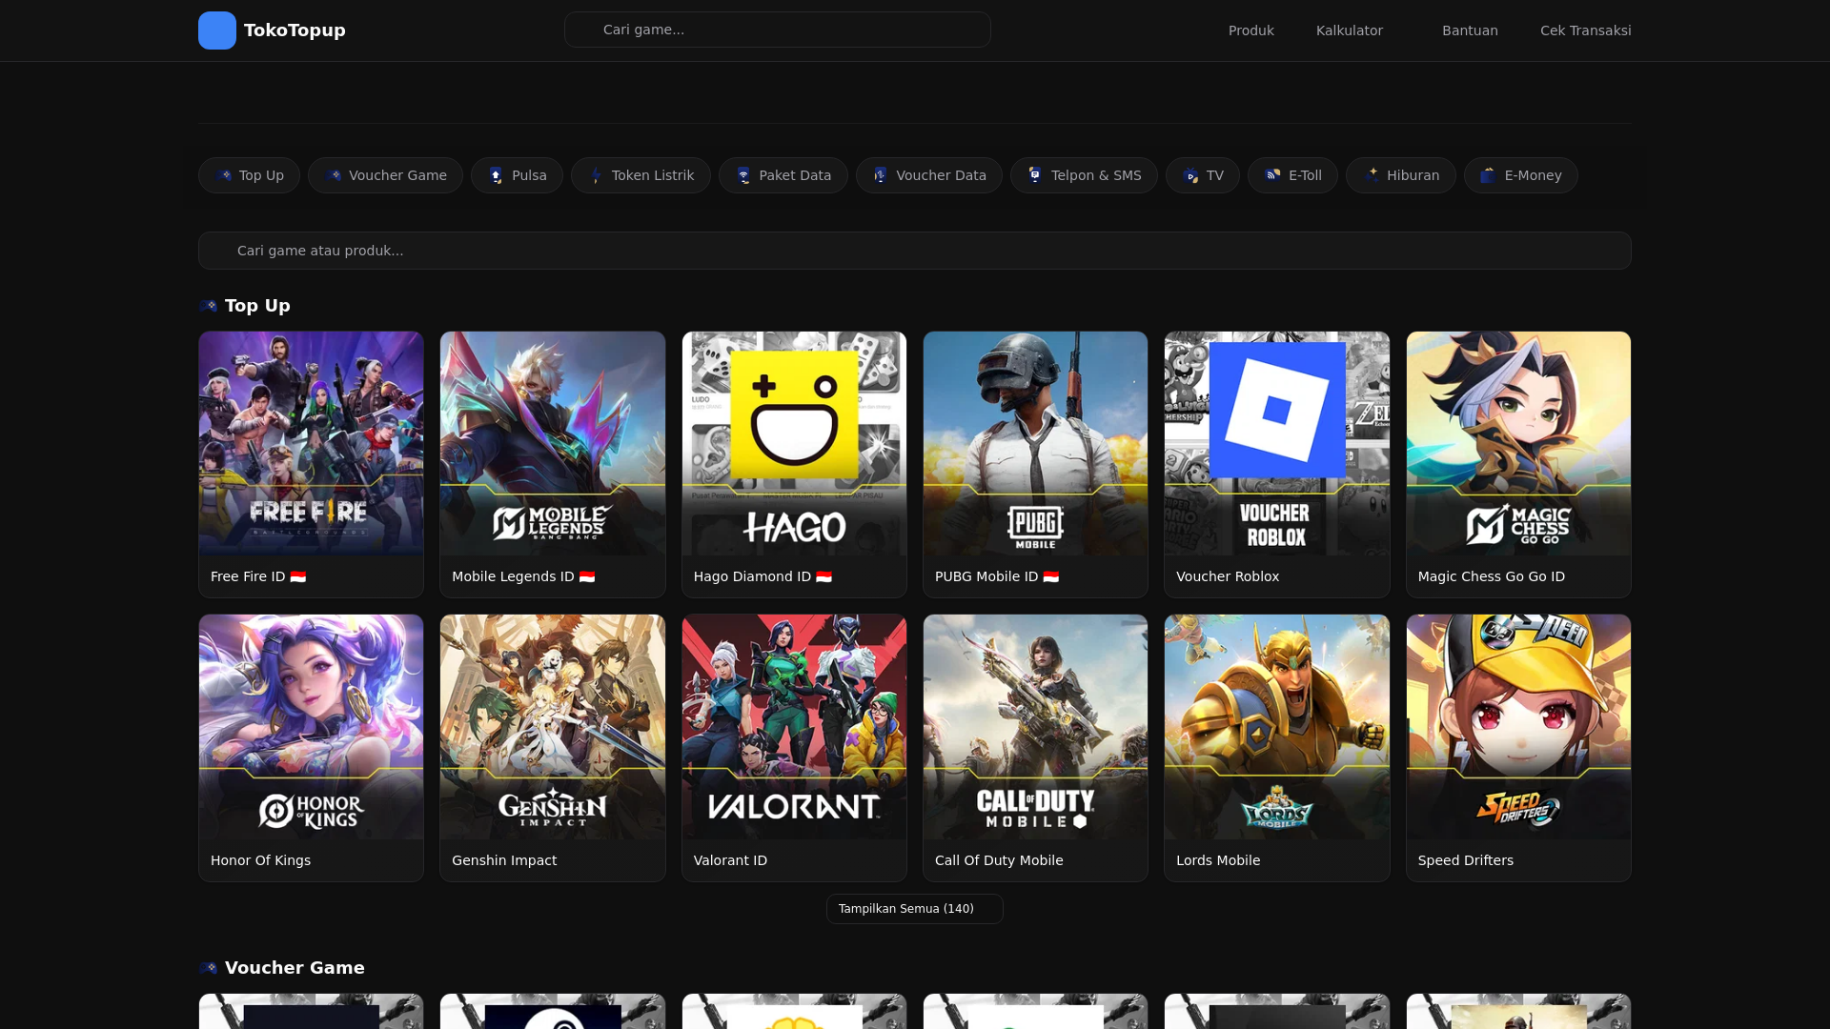The width and height of the screenshot is (1830, 1029).
Task: Open the Hago Diamond ID card image
Action: (x=794, y=443)
